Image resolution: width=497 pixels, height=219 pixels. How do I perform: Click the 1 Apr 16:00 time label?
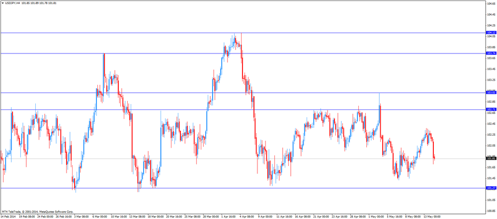229,217
